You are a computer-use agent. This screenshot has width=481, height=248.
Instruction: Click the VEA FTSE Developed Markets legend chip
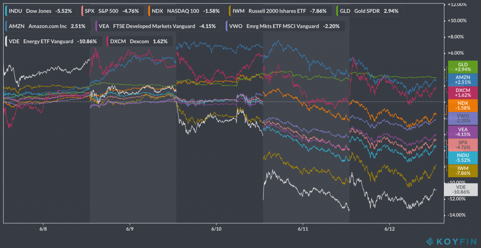(x=158, y=26)
